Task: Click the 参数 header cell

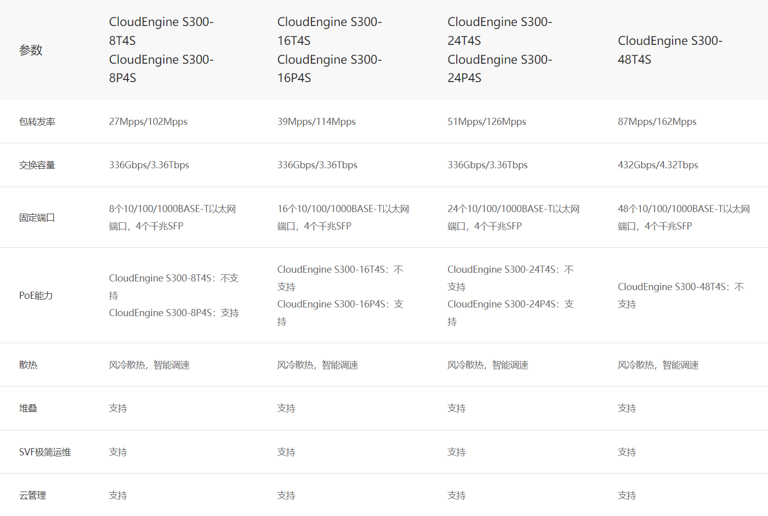Action: [31, 50]
